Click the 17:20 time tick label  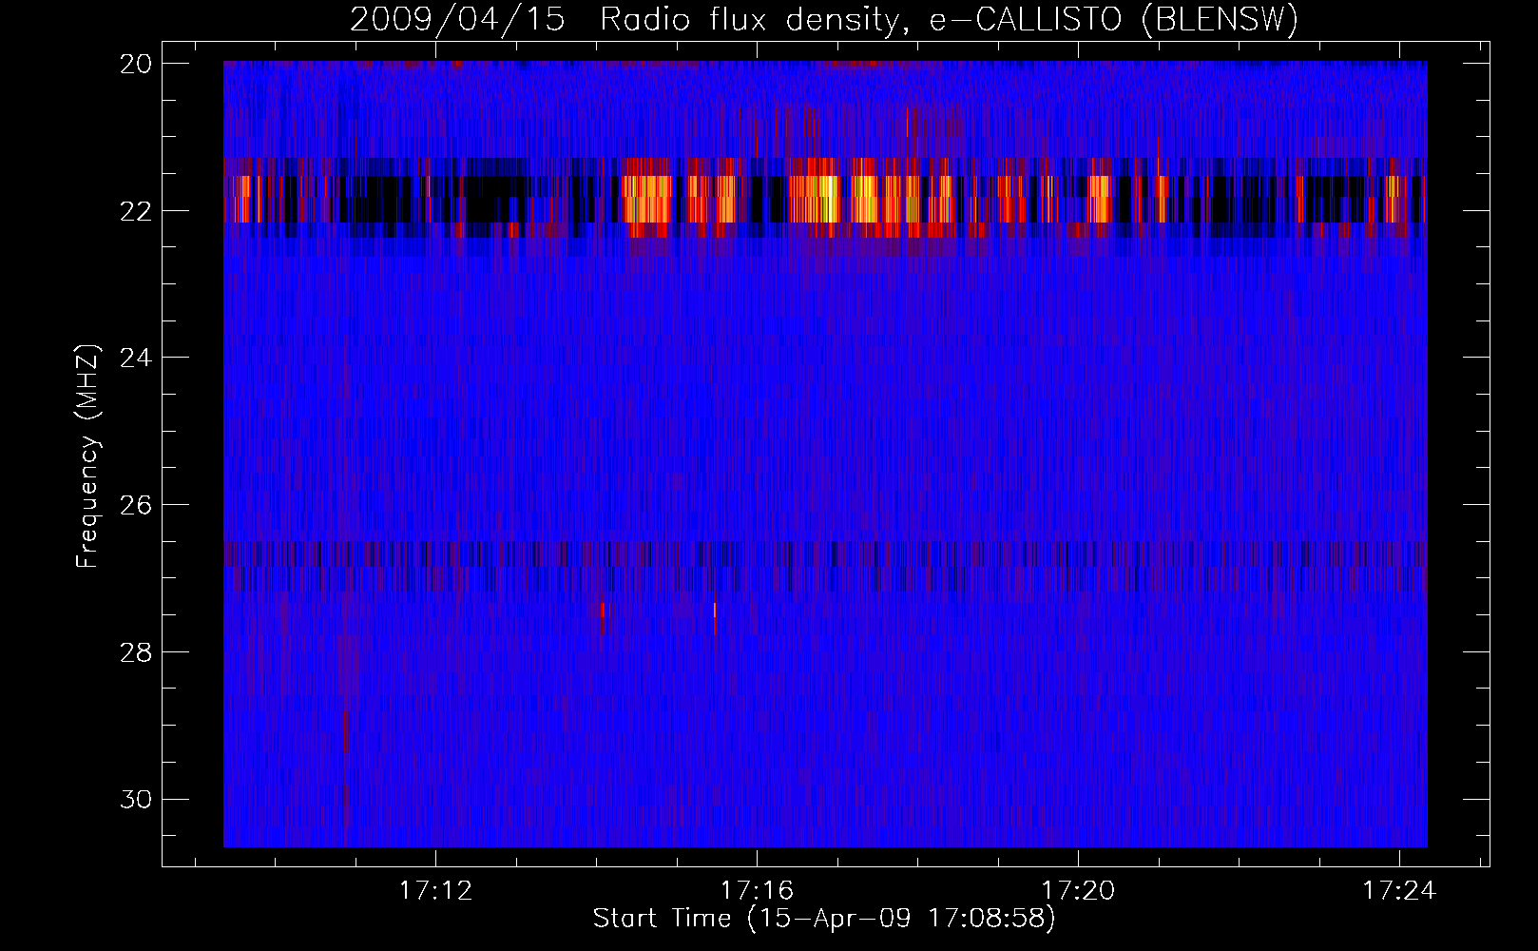1078,891
